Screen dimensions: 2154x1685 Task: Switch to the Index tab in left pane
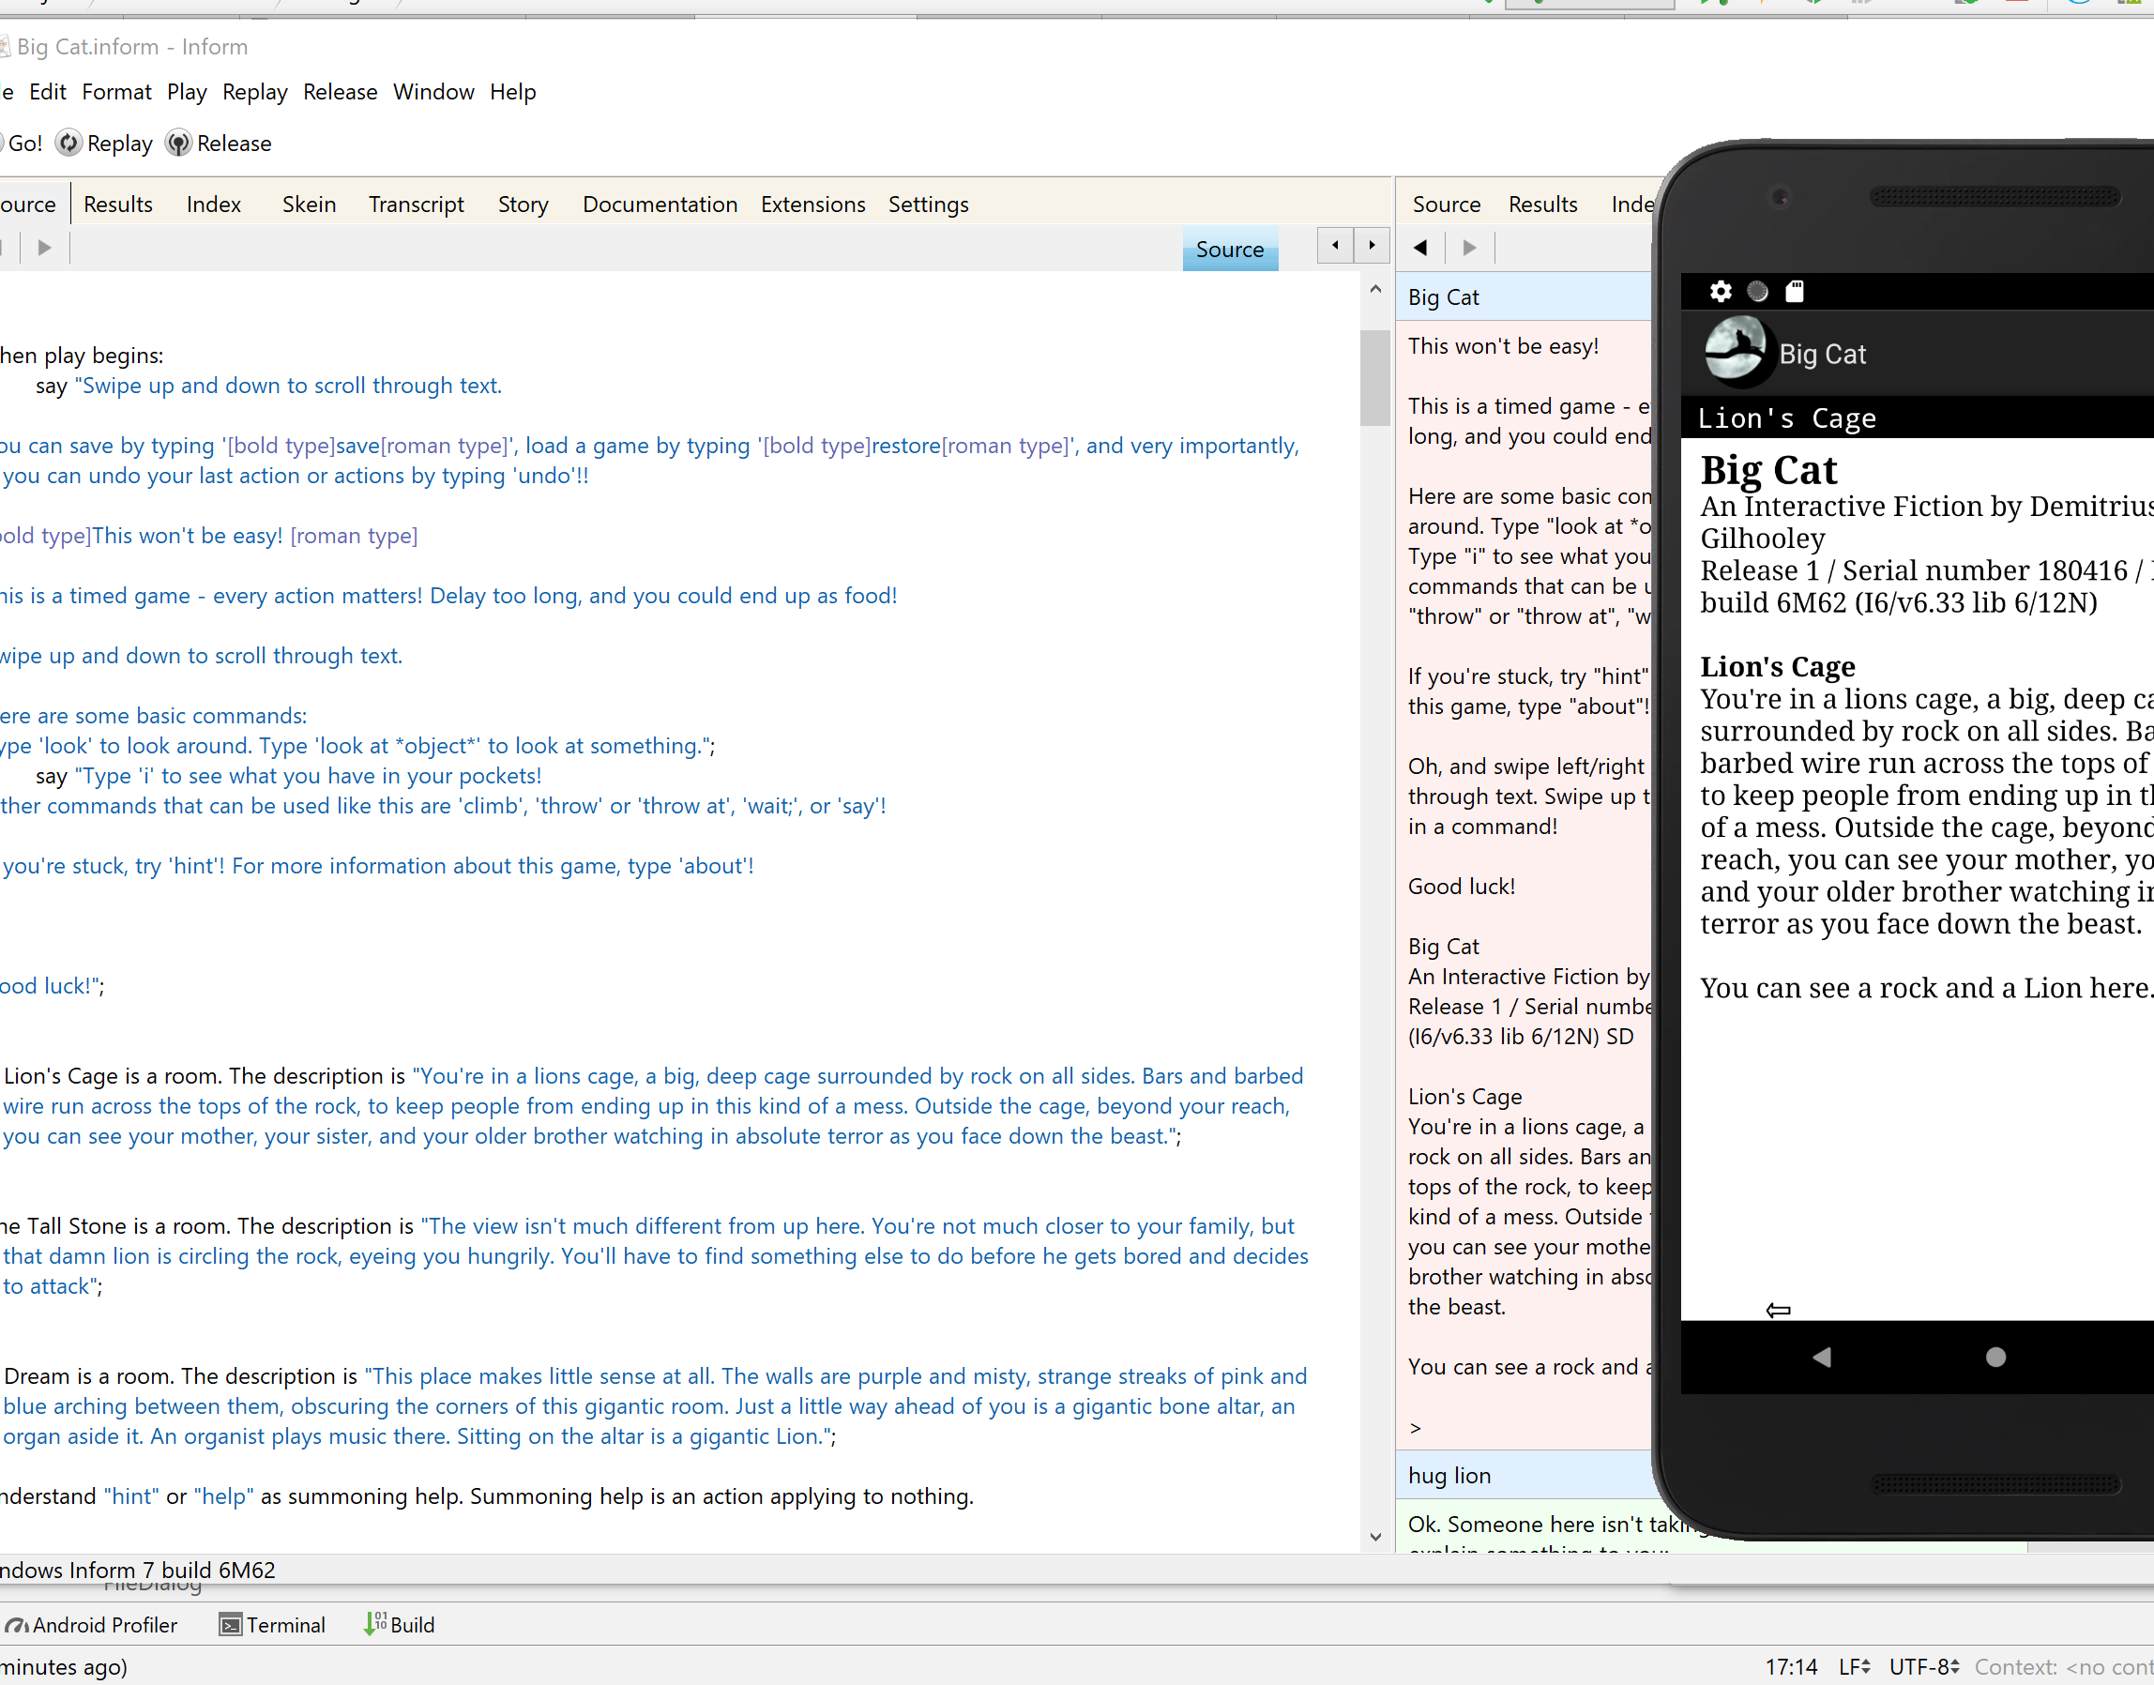[213, 205]
